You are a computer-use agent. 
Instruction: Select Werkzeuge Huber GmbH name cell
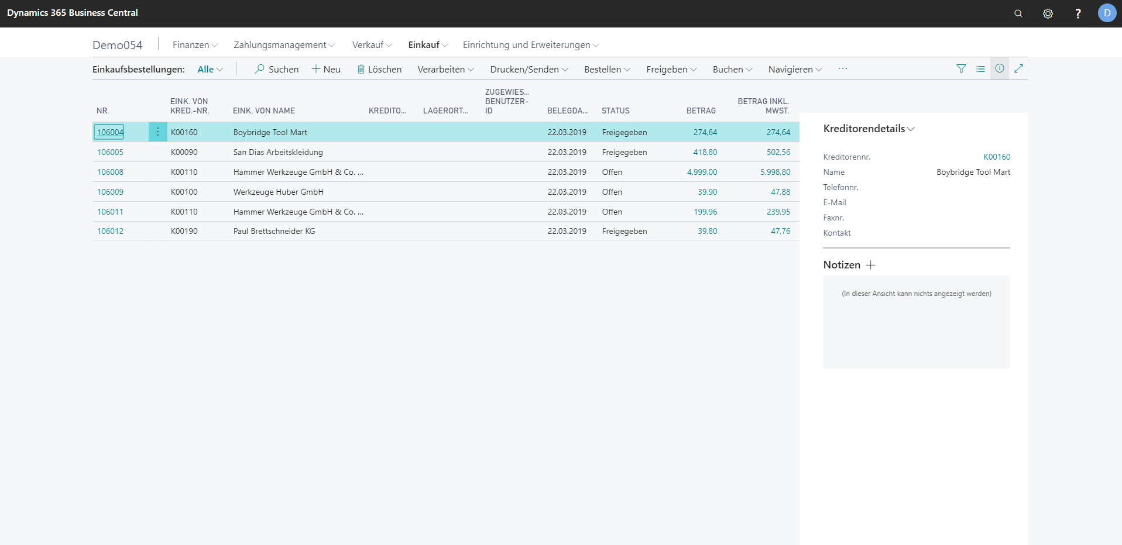click(x=279, y=192)
